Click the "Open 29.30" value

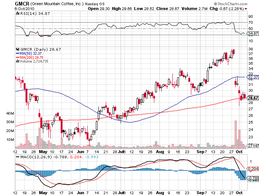coord(99,9)
